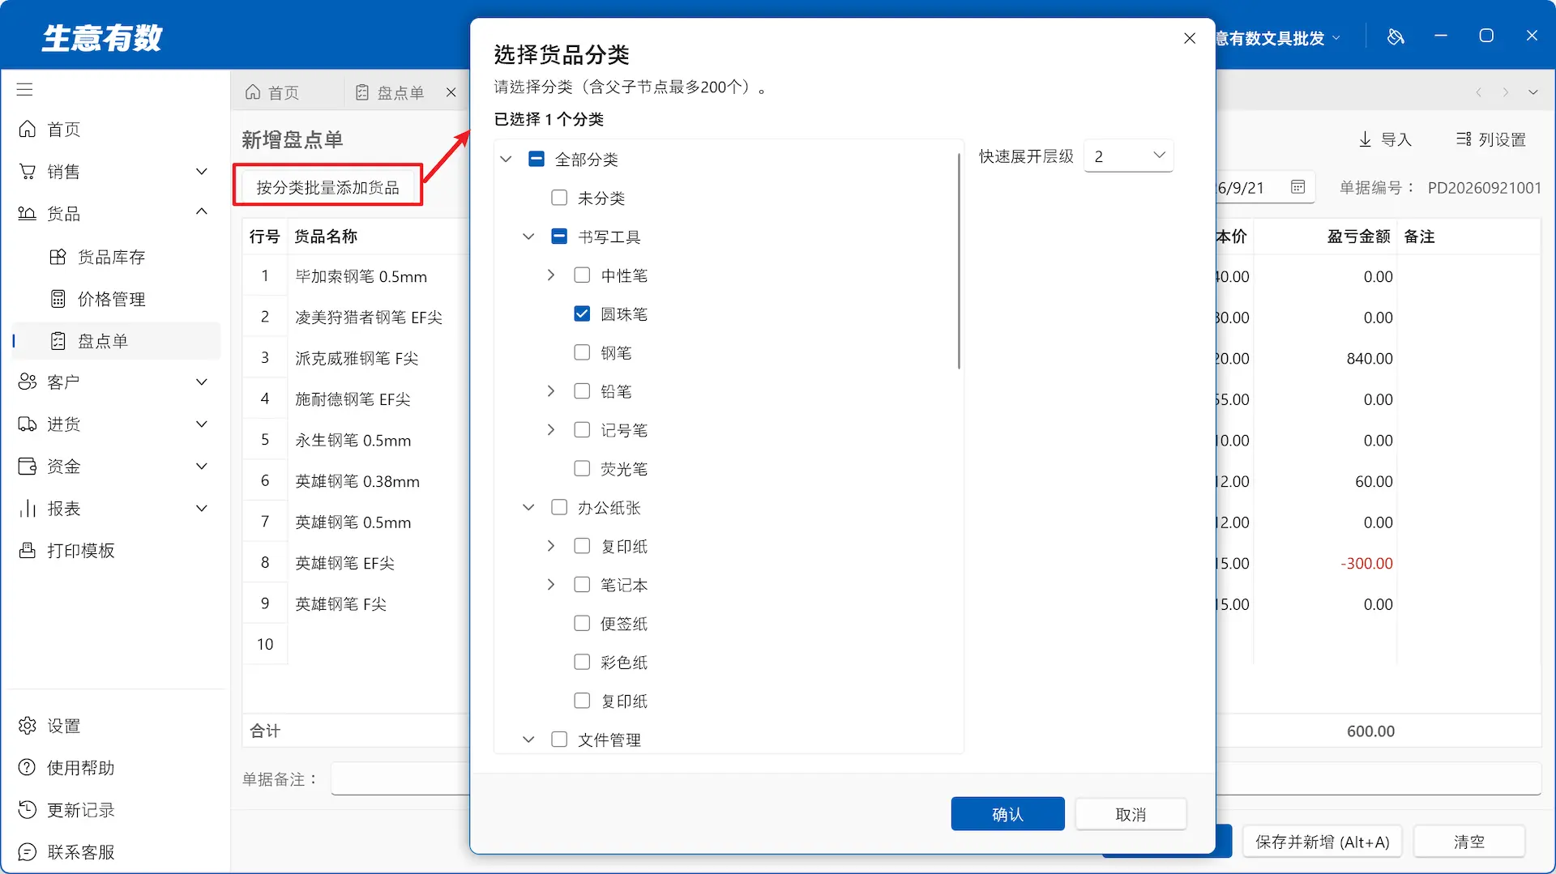
Task: Click the 进货 truck icon
Action: tap(28, 424)
